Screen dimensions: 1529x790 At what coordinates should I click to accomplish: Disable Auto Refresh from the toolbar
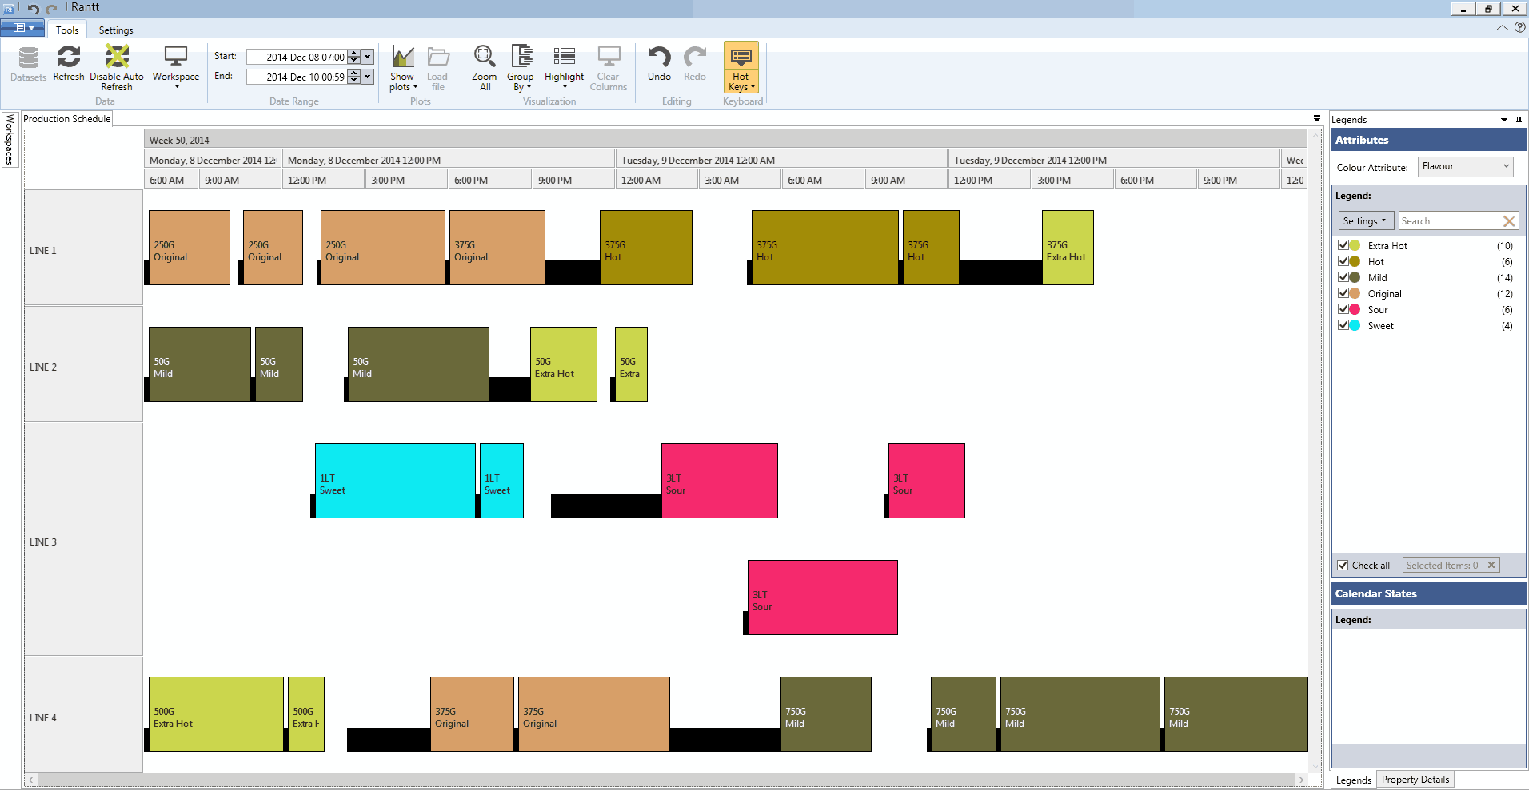point(117,58)
